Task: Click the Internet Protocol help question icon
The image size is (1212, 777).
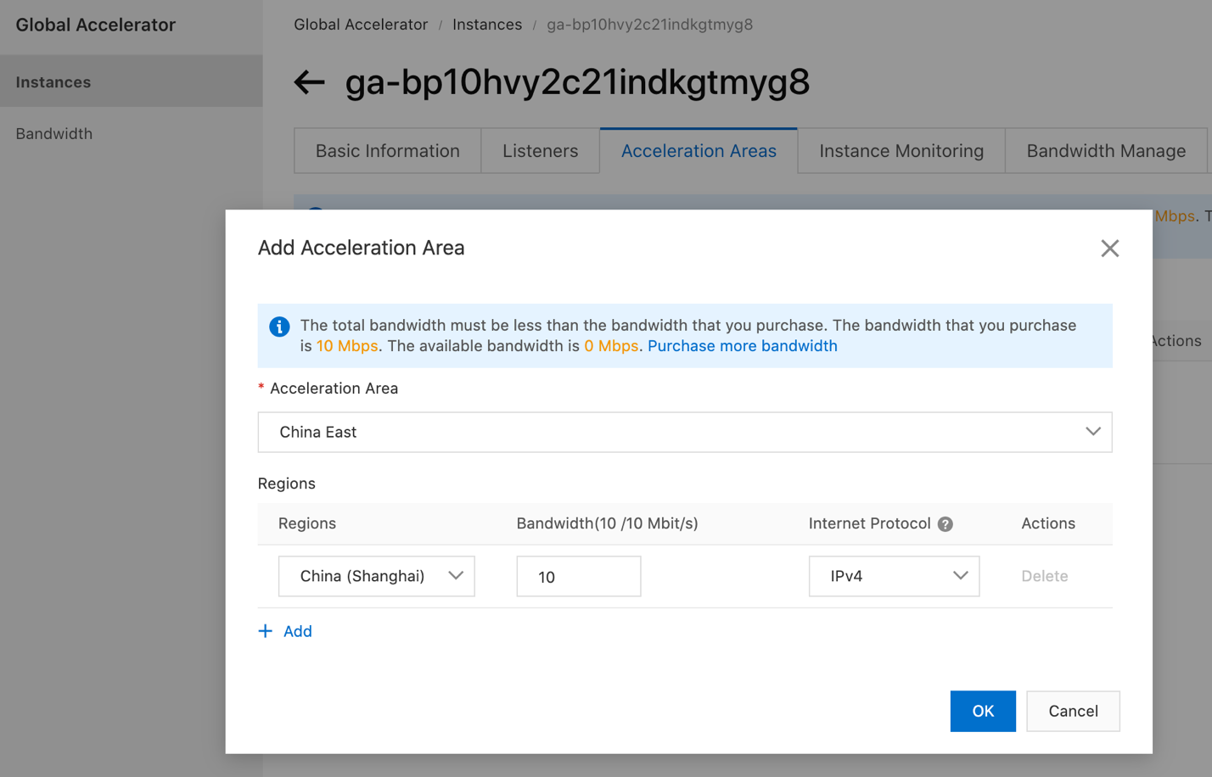Action: (945, 524)
